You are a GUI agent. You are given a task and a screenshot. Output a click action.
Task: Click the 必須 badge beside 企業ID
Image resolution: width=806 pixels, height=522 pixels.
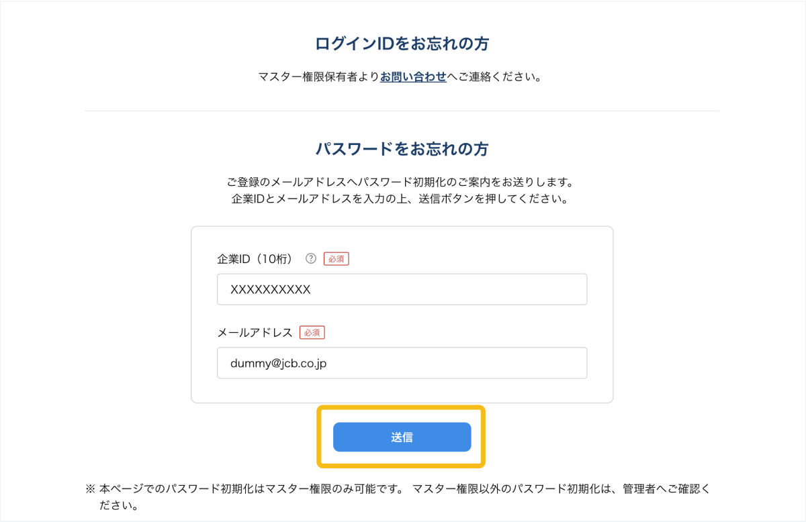337,258
